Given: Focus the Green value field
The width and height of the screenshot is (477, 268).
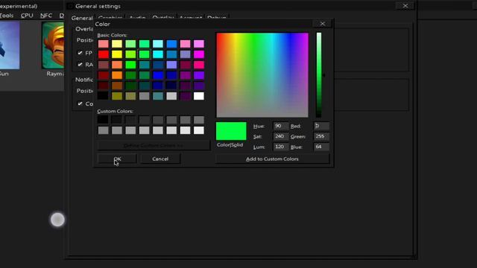Looking at the screenshot, I should click(321, 136).
